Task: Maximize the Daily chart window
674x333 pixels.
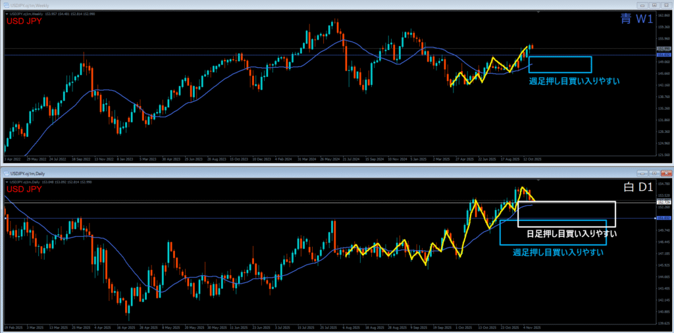Action: coord(654,172)
